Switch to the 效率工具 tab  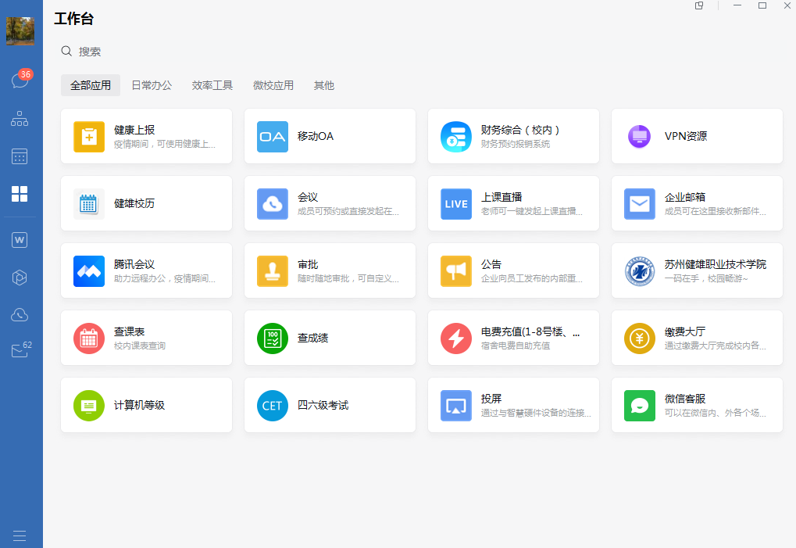[x=212, y=85]
